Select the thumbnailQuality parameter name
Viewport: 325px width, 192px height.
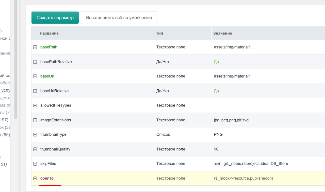tap(55, 149)
